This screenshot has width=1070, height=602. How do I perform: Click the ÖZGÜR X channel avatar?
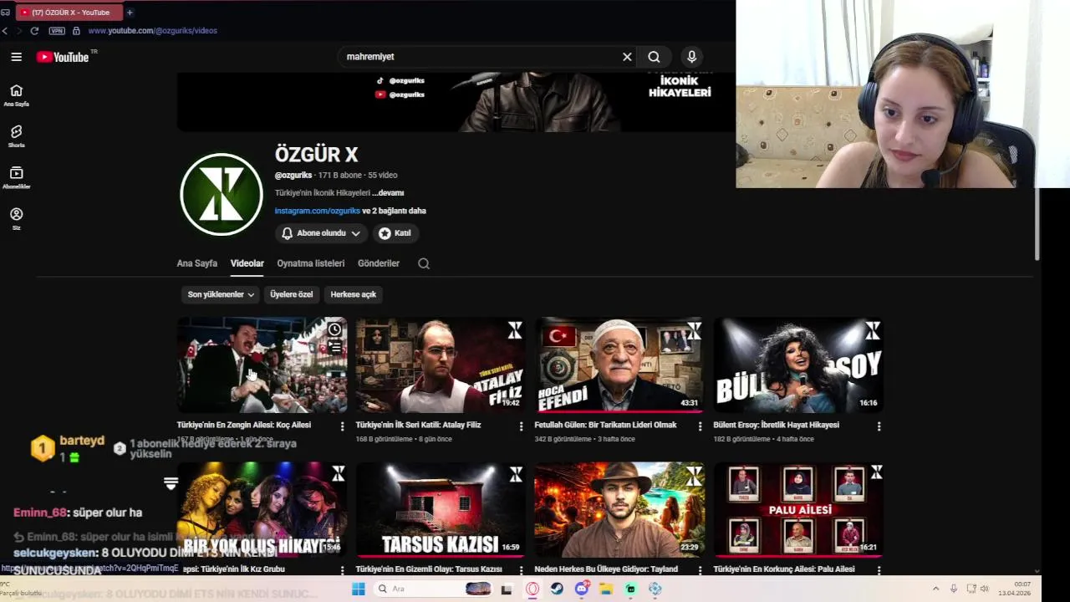[222, 194]
